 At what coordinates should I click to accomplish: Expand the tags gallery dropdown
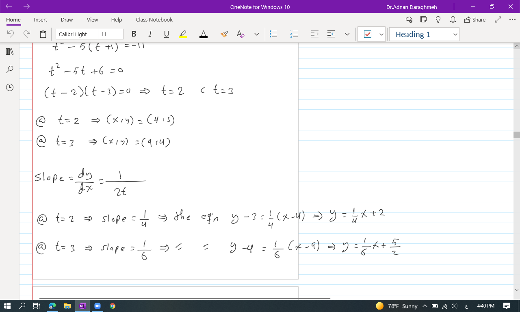point(381,34)
